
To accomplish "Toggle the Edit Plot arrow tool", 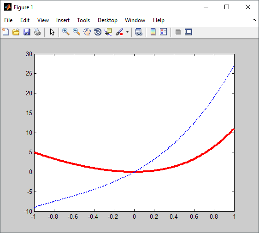I will (52, 32).
